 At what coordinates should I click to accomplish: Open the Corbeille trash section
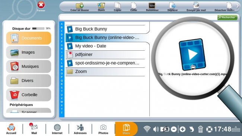[x=29, y=95]
